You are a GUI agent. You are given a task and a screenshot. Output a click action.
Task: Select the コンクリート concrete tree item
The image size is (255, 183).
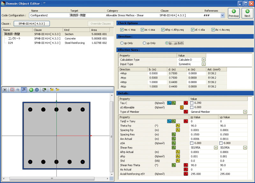coord(14,38)
